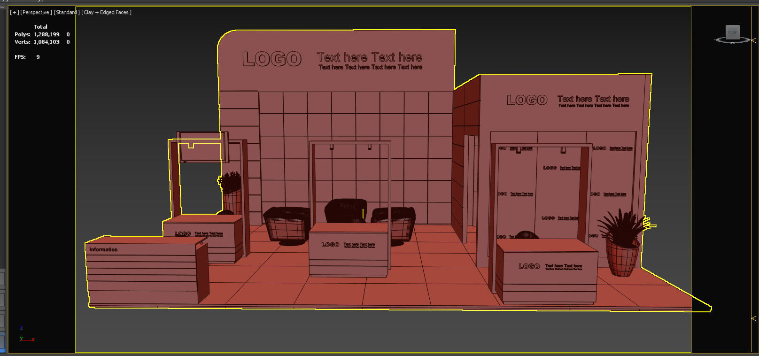Select the large LOGO on the right wall
759x356 pixels.
(527, 100)
